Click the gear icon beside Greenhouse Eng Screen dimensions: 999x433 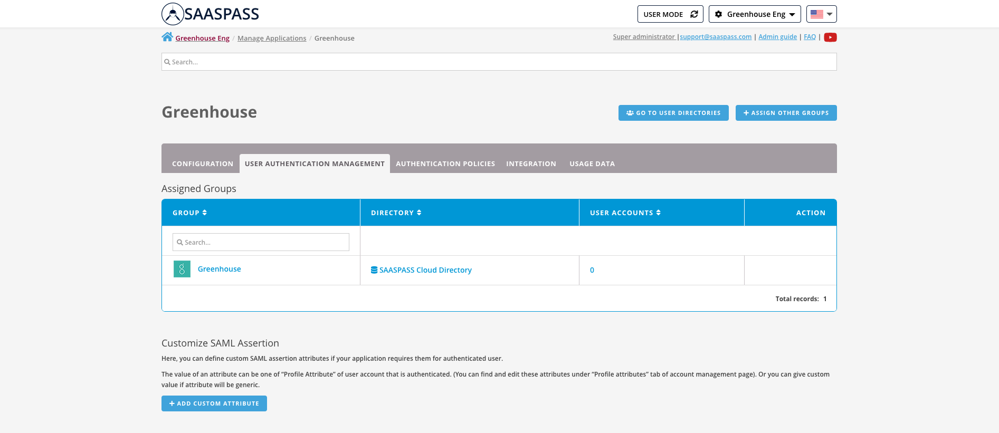tap(718, 14)
